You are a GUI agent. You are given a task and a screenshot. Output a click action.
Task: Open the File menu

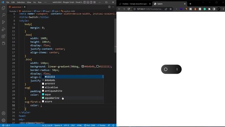(8, 2)
